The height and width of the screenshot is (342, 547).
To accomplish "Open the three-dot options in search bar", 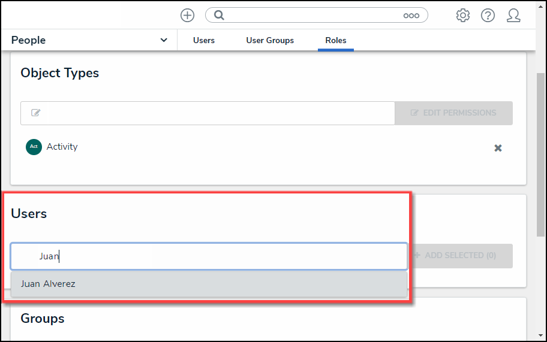I will (x=411, y=16).
